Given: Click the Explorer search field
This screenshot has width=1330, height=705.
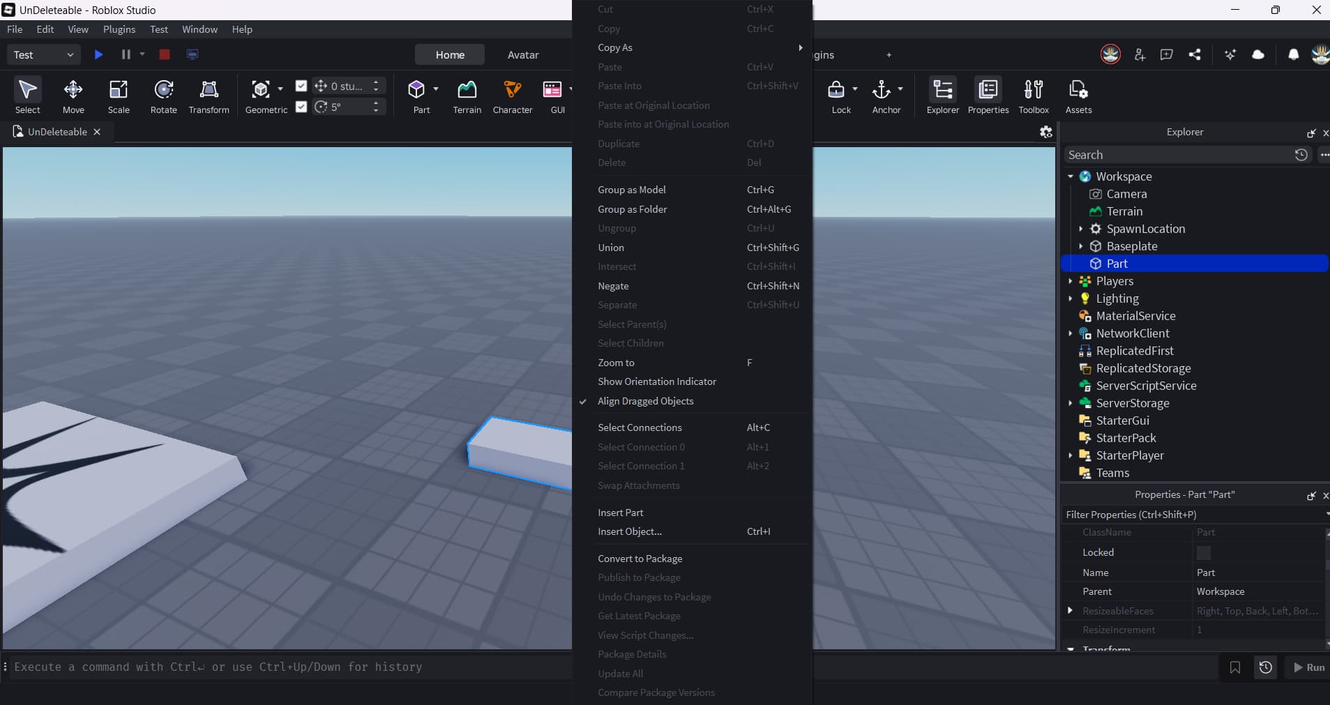Looking at the screenshot, I should pyautogui.click(x=1179, y=155).
